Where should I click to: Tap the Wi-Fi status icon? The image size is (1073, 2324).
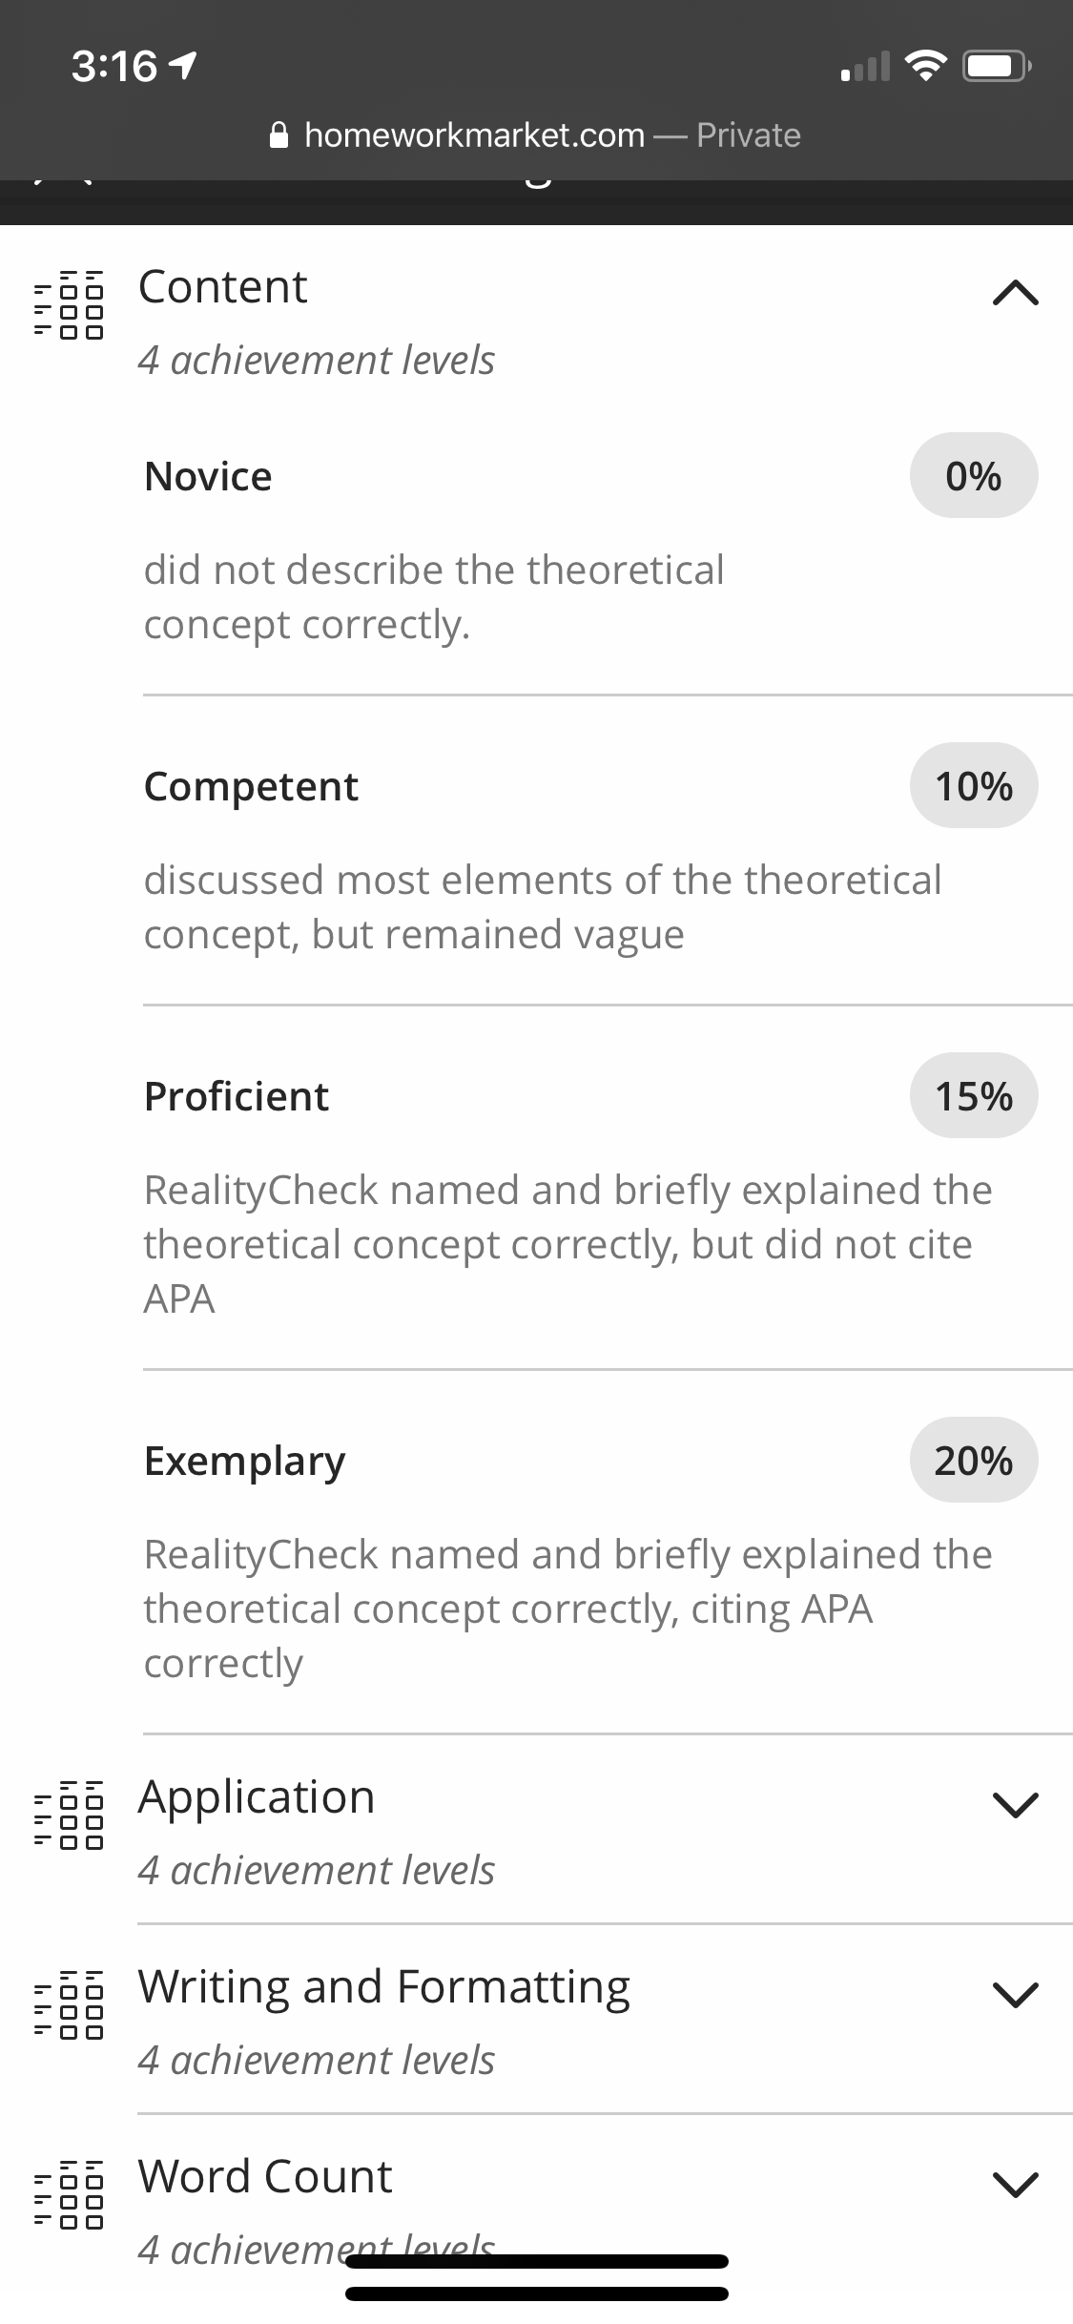924,66
